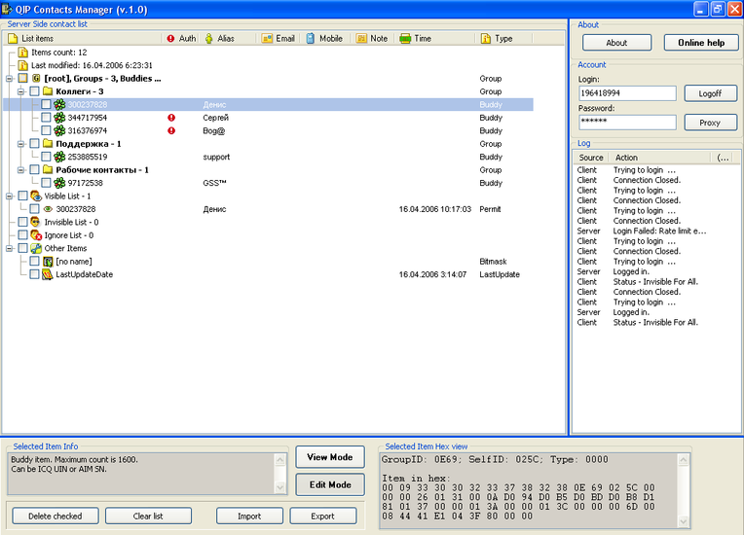
Task: Click the Import button
Action: pos(249,517)
